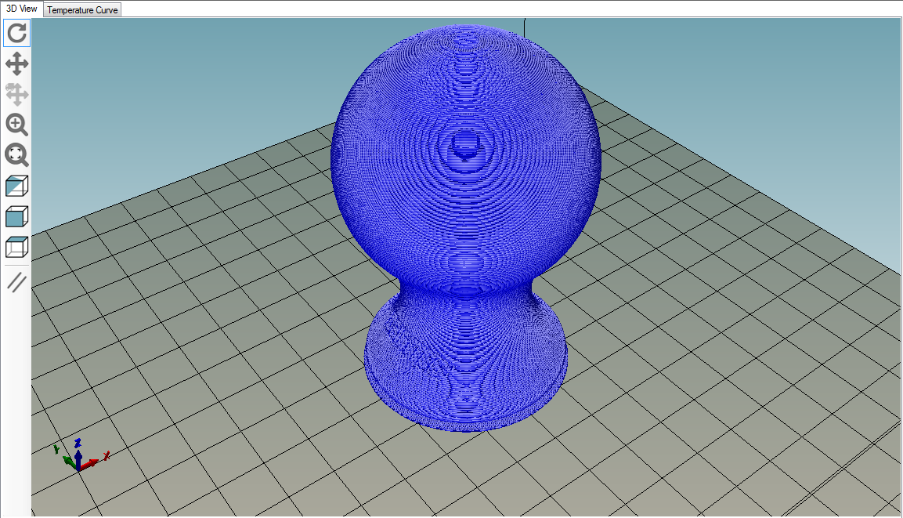Click the grayed Move object tool
The height and width of the screenshot is (518, 903).
[16, 94]
